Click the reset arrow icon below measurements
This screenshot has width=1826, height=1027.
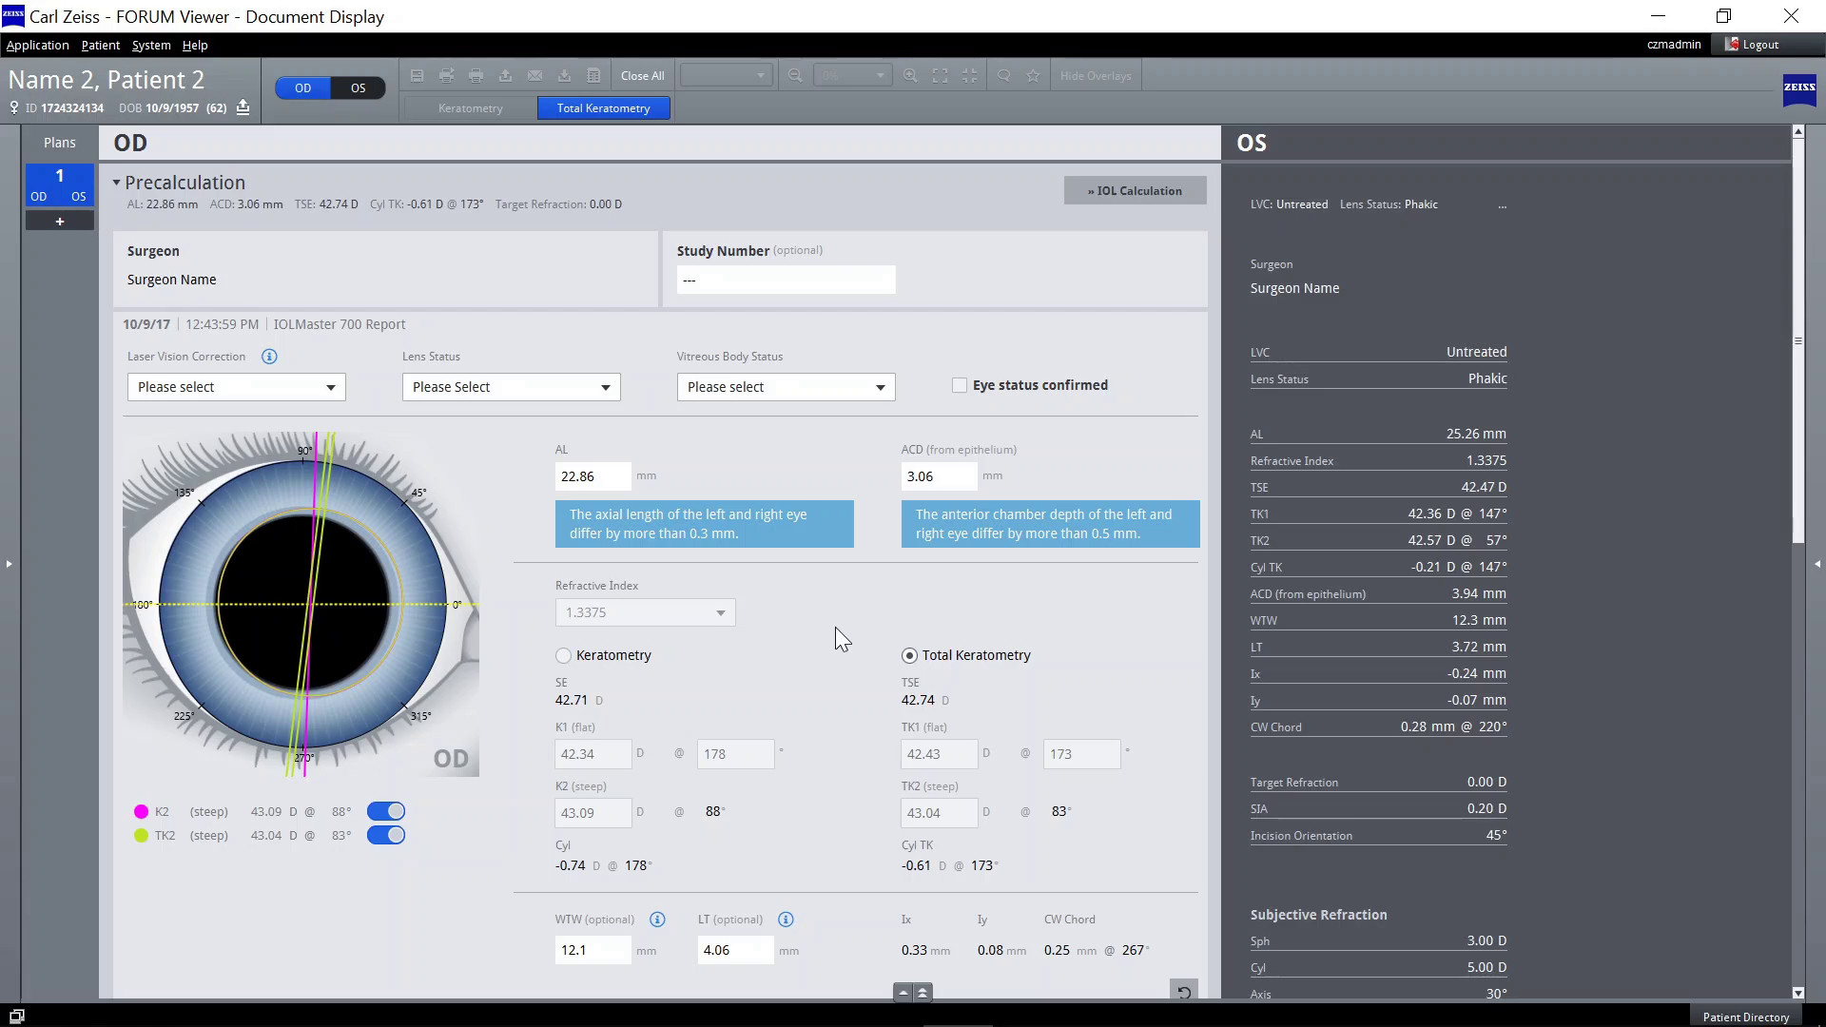pos(1184,991)
